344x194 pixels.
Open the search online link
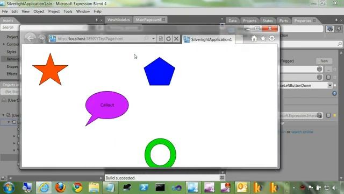302,132
